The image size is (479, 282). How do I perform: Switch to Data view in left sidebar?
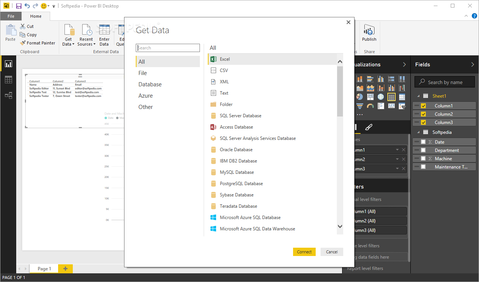(8, 80)
